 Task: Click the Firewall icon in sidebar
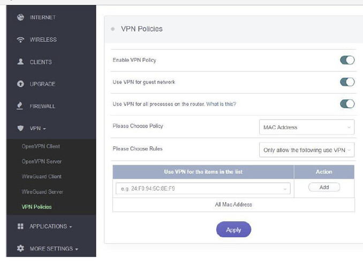(21, 106)
